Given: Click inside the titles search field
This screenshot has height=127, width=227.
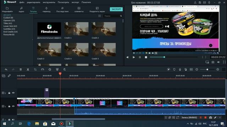Looking at the screenshot, I should 111,16.
